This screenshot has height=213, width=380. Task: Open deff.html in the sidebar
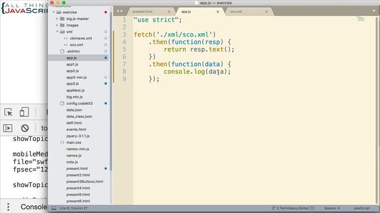coord(74,123)
